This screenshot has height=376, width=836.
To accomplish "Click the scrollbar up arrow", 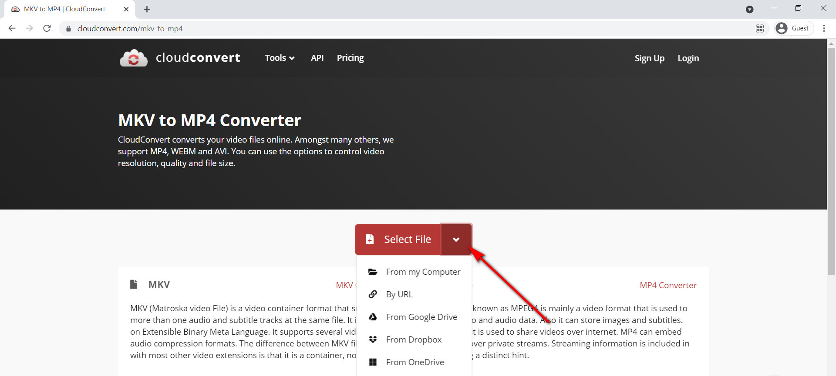I will point(831,43).
